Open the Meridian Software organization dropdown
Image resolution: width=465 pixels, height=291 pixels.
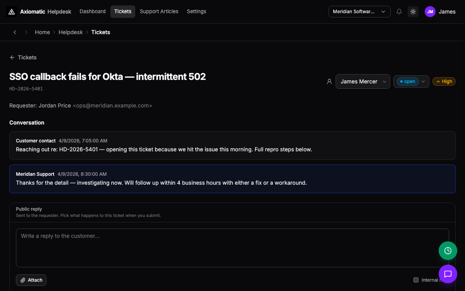coord(360,12)
